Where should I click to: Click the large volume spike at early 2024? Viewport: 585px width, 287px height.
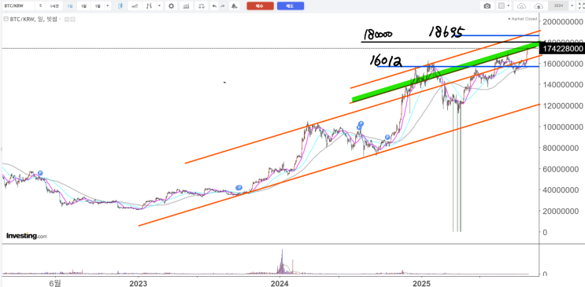[x=282, y=262]
